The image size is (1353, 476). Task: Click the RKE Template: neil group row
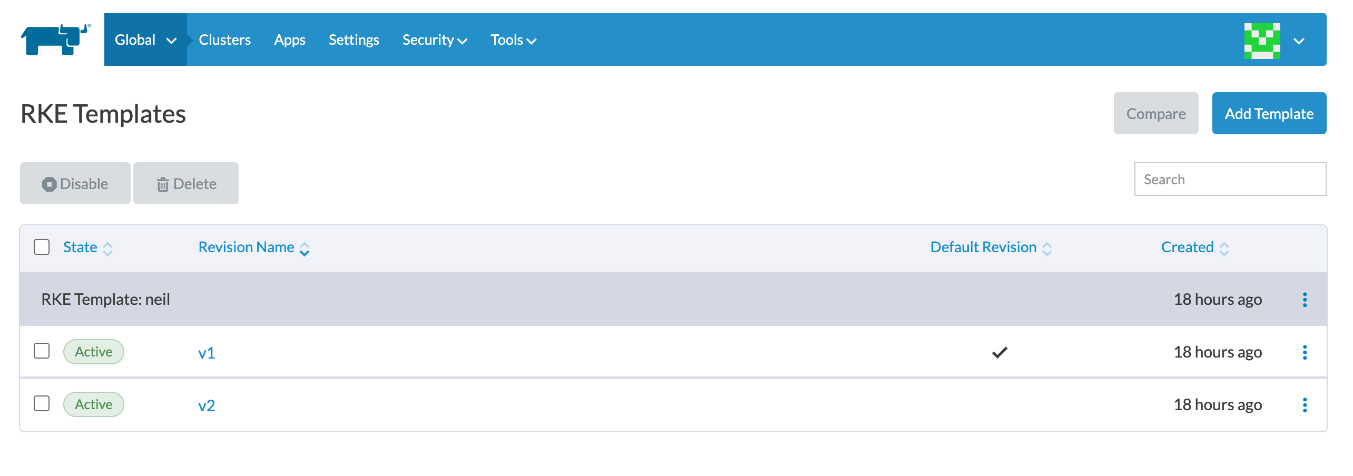click(673, 299)
